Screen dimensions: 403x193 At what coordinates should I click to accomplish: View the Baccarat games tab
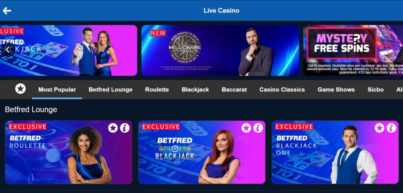234,90
